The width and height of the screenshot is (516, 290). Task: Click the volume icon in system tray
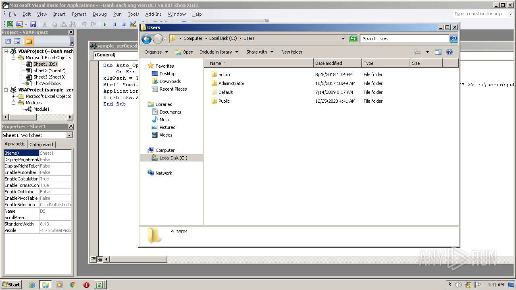coord(458,285)
